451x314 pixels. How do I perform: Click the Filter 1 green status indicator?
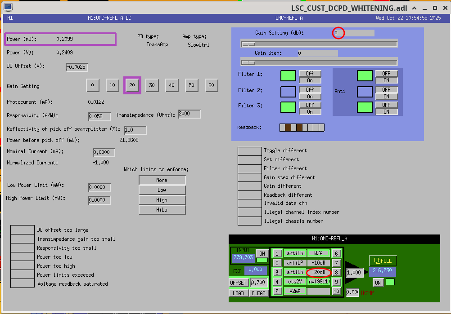[289, 76]
